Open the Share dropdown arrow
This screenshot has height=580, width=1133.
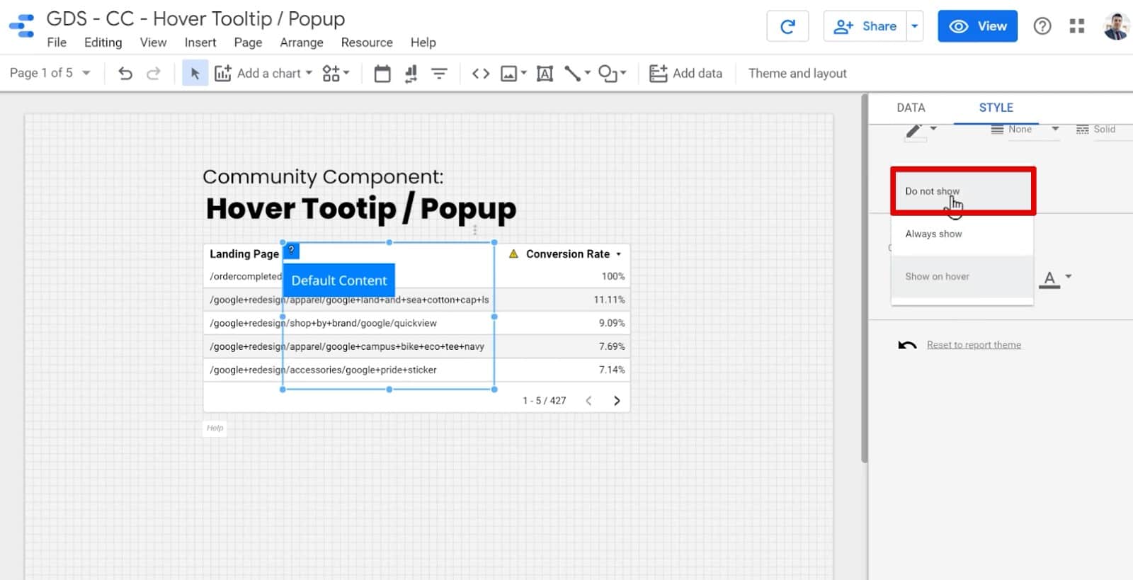[915, 27]
